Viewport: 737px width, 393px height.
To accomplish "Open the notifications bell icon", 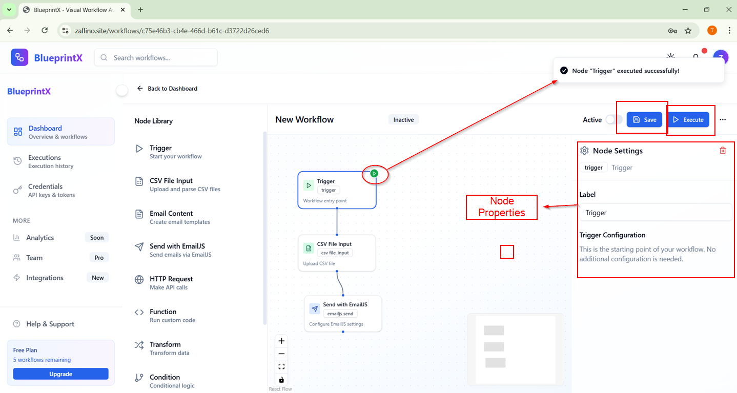I will click(696, 57).
